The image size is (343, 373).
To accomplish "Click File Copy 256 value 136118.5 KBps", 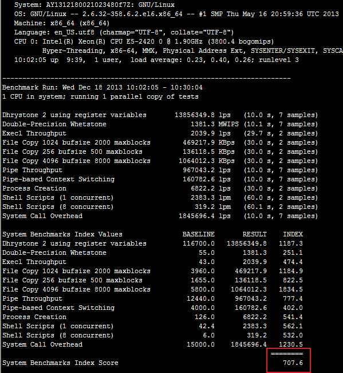I will click(x=208, y=151).
